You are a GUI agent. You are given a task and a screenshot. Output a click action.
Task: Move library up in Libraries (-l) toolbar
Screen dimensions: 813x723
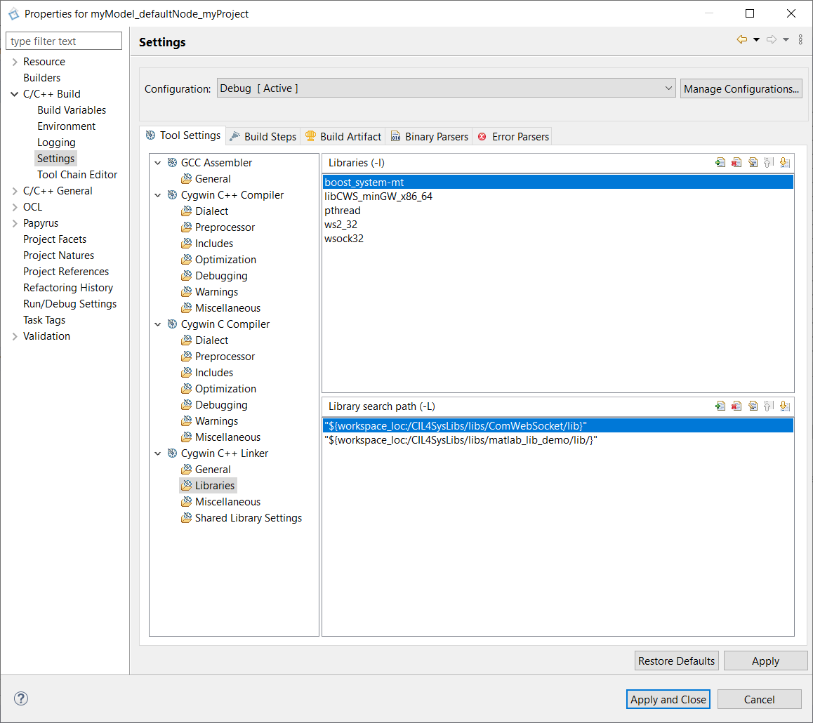pos(768,163)
